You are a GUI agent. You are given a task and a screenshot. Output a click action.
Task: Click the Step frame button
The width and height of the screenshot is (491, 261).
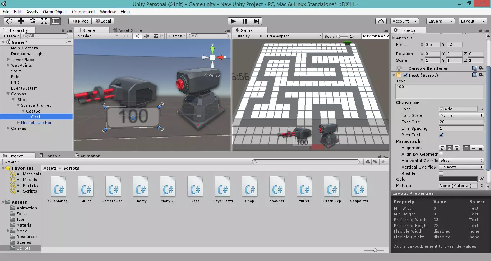(256, 21)
